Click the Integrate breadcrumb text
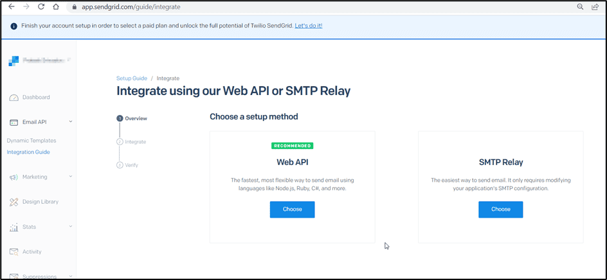The height and width of the screenshot is (280, 607). [168, 78]
